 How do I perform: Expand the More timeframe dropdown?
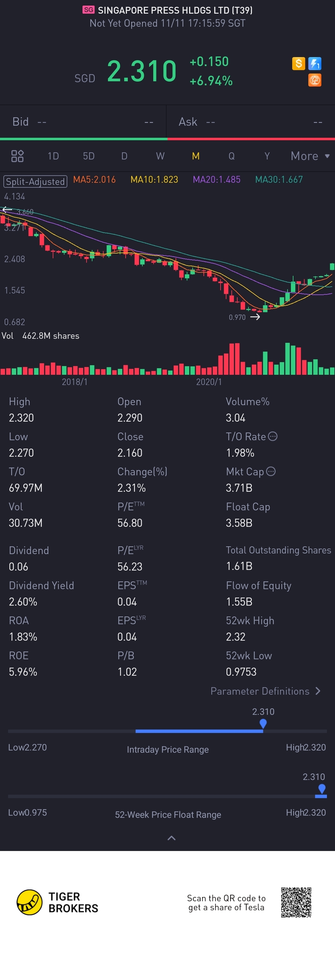tap(310, 156)
